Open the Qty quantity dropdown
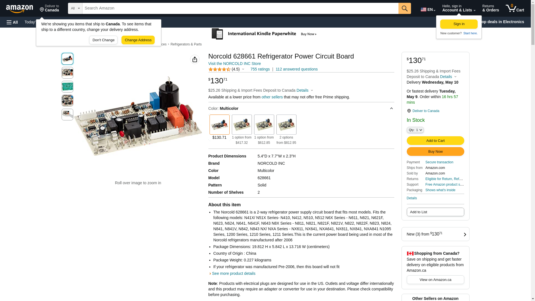The height and width of the screenshot is (301, 535). tap(415, 130)
